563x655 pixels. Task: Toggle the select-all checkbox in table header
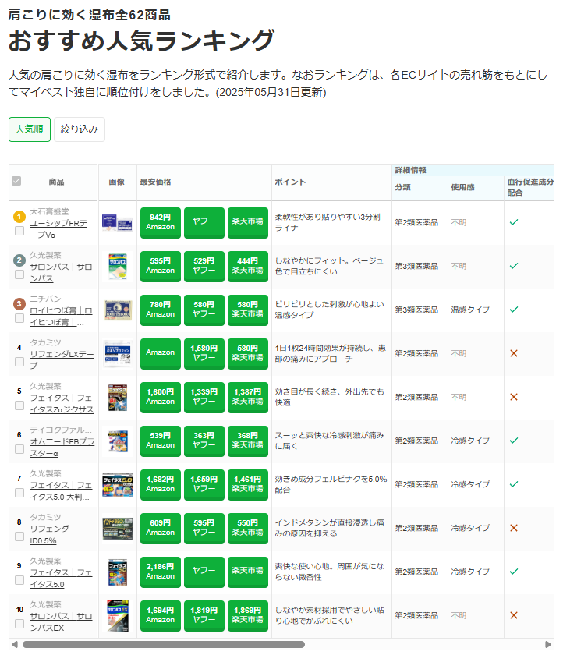click(16, 181)
